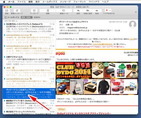Select the Inbox (536) favorites tab
Image resolution: width=141 pixels, height=118 pixels.
27,17
